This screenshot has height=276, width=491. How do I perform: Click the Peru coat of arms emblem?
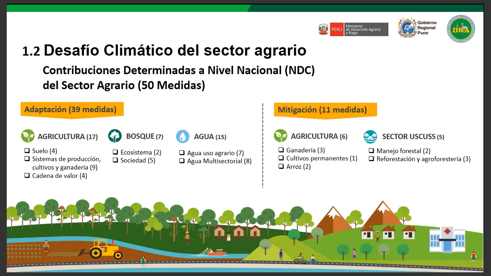tap(323, 29)
